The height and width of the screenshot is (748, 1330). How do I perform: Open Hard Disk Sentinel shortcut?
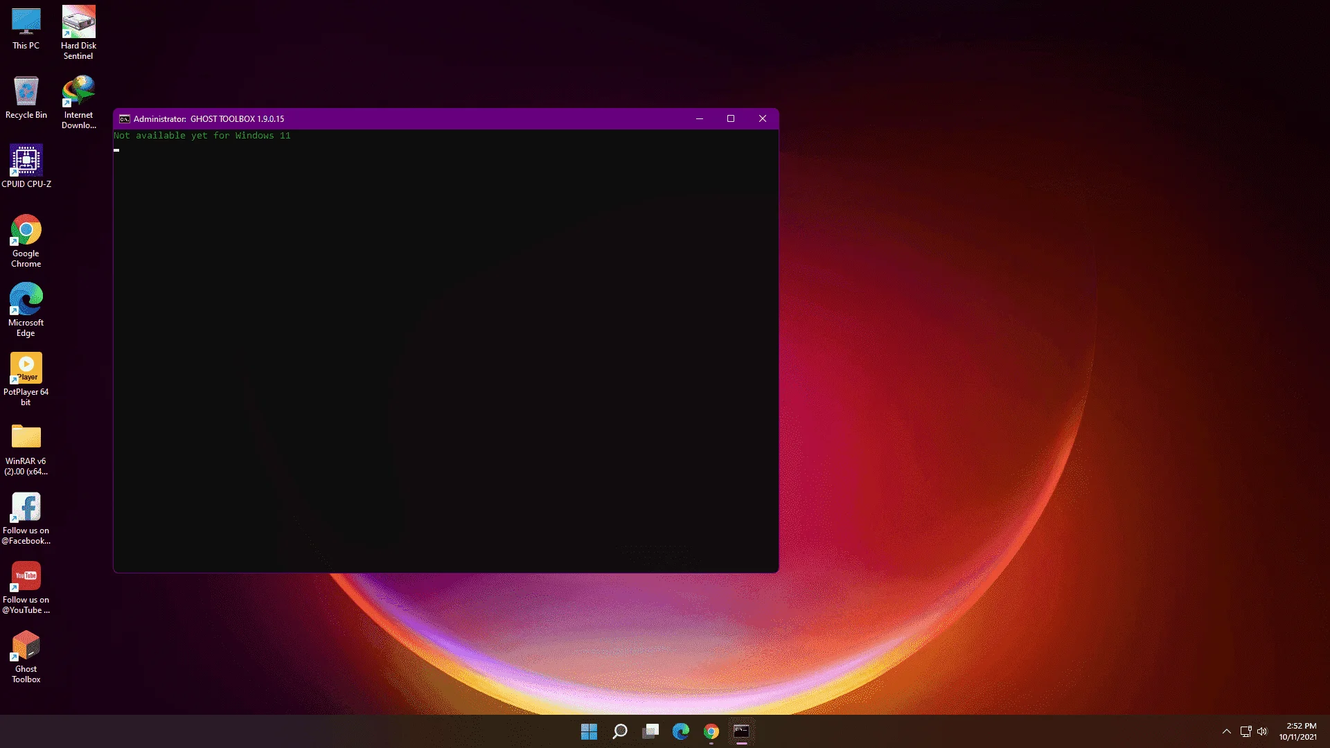click(x=78, y=33)
